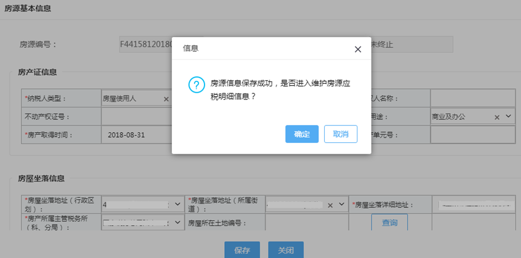Expand the 商业及办公 usage dropdown
Viewport: 521px width, 258px height.
(508, 116)
